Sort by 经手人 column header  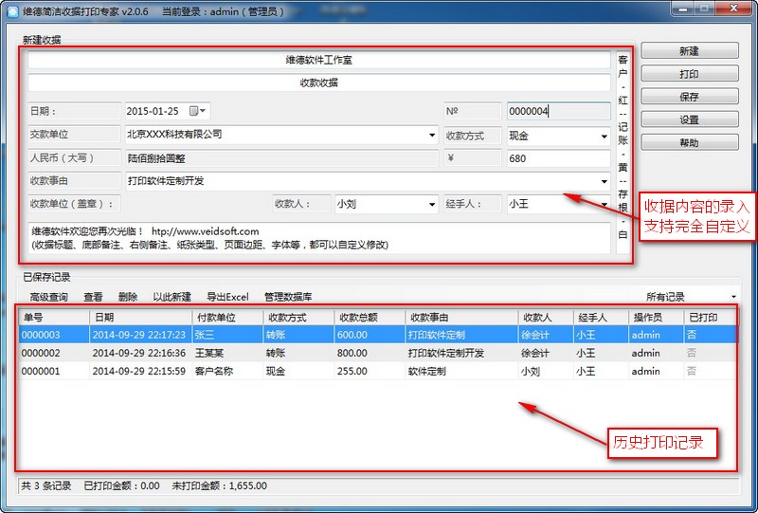point(602,318)
